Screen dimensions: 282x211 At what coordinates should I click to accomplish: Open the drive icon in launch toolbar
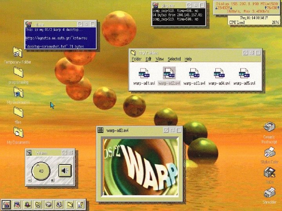click(x=49, y=204)
